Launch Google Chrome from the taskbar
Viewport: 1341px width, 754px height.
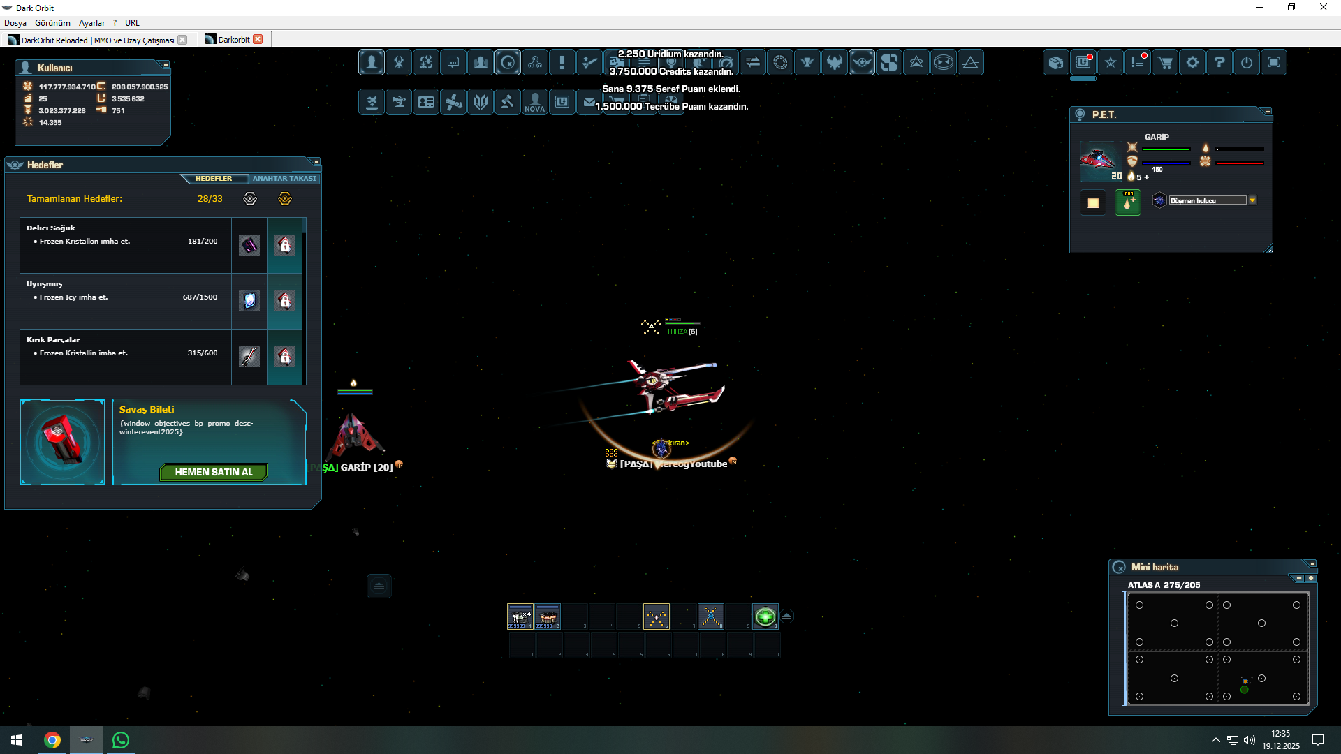pyautogui.click(x=52, y=740)
